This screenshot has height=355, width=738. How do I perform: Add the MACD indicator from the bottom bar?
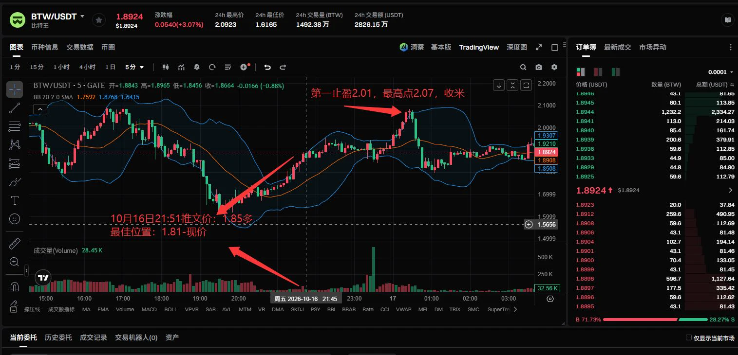tap(149, 309)
